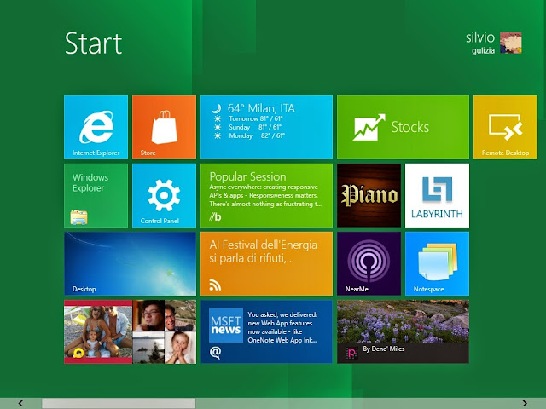Launch the Labyrinth game tile
Image resolution: width=546 pixels, height=409 pixels.
tap(437, 195)
